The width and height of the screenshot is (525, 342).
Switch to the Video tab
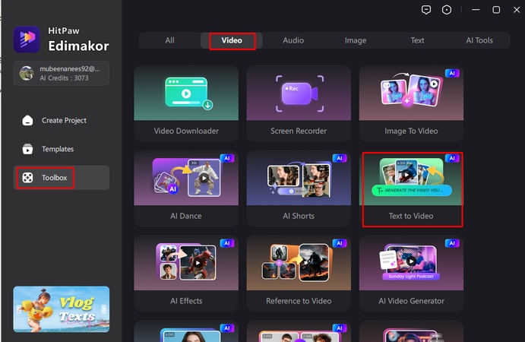click(x=232, y=40)
